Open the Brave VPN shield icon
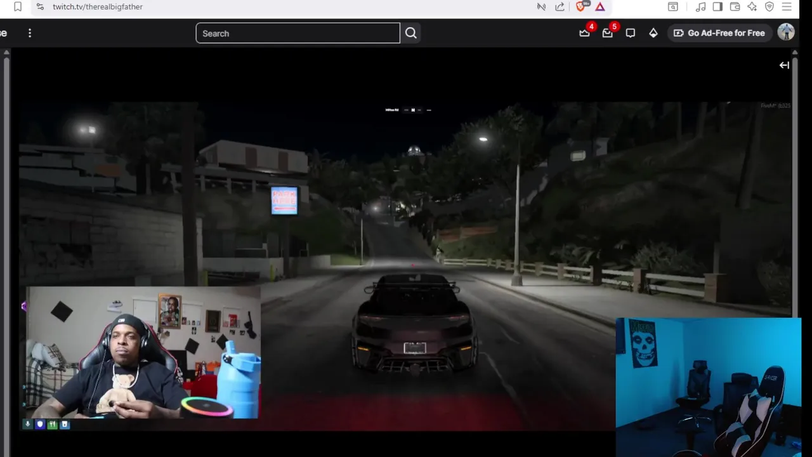 coord(769,6)
